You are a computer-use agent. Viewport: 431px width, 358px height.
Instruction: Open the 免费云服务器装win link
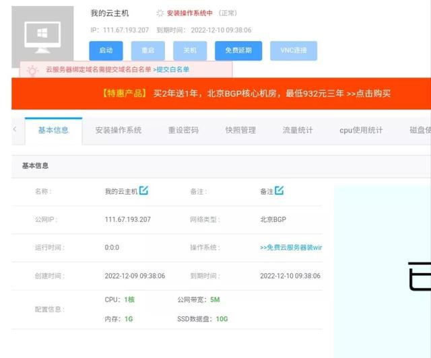(x=291, y=248)
